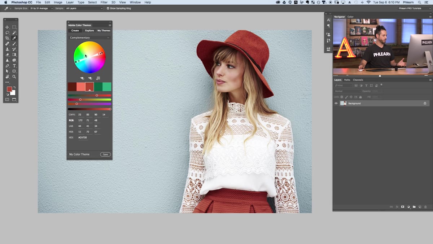Switch to the Color tab beside Navigator
Image resolution: width=433 pixels, height=244 pixels.
point(350,17)
